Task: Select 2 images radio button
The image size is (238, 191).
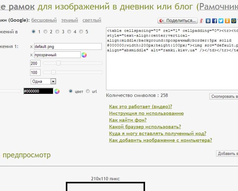Action: click(45, 31)
